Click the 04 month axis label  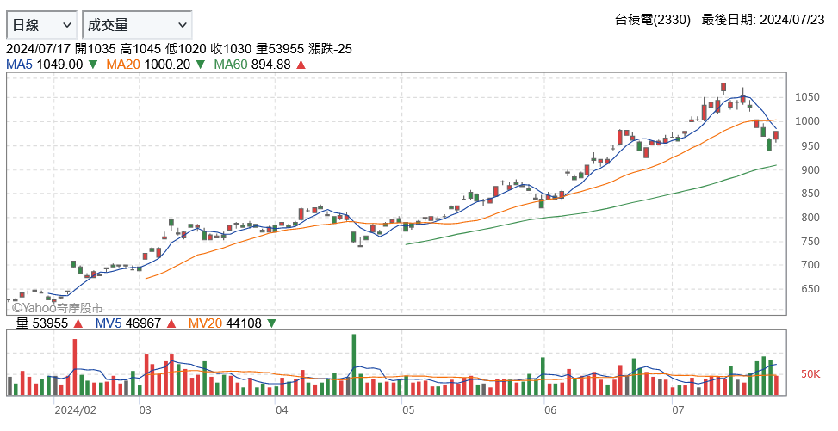click(282, 410)
